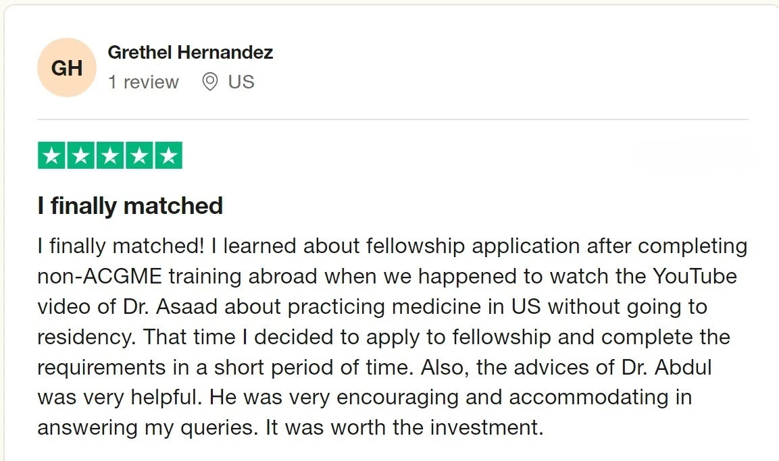
Task: Click the first green rating star
Action: click(x=51, y=156)
